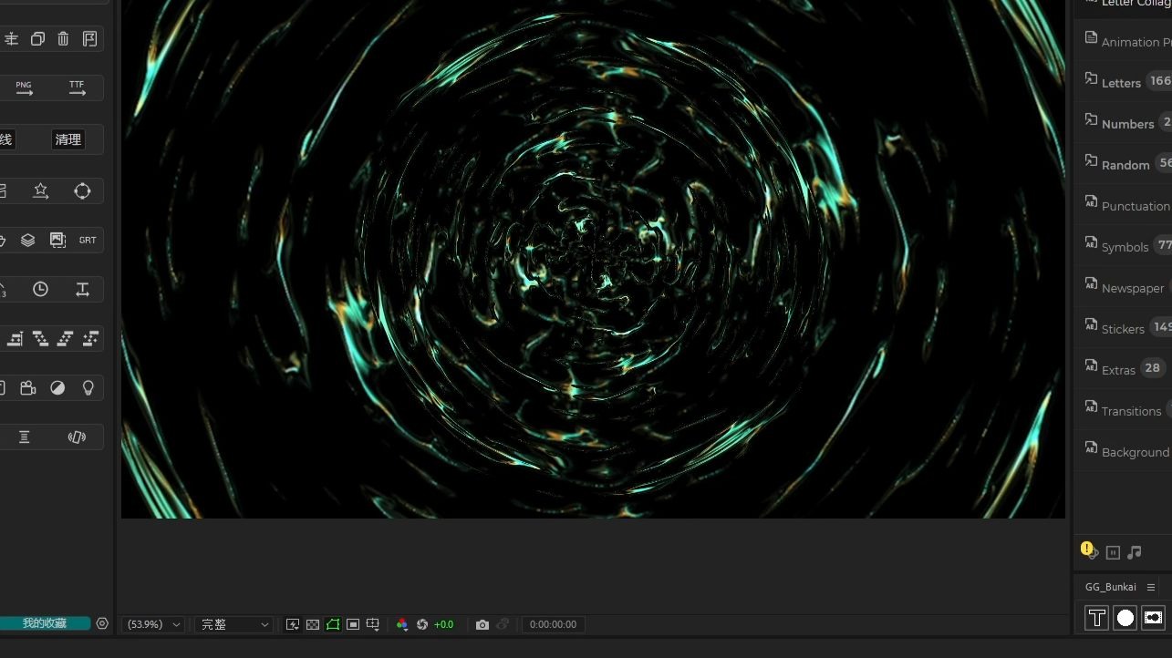Screen dimensions: 1172x658
Task: Select the Background category
Action: [x=1124, y=451]
